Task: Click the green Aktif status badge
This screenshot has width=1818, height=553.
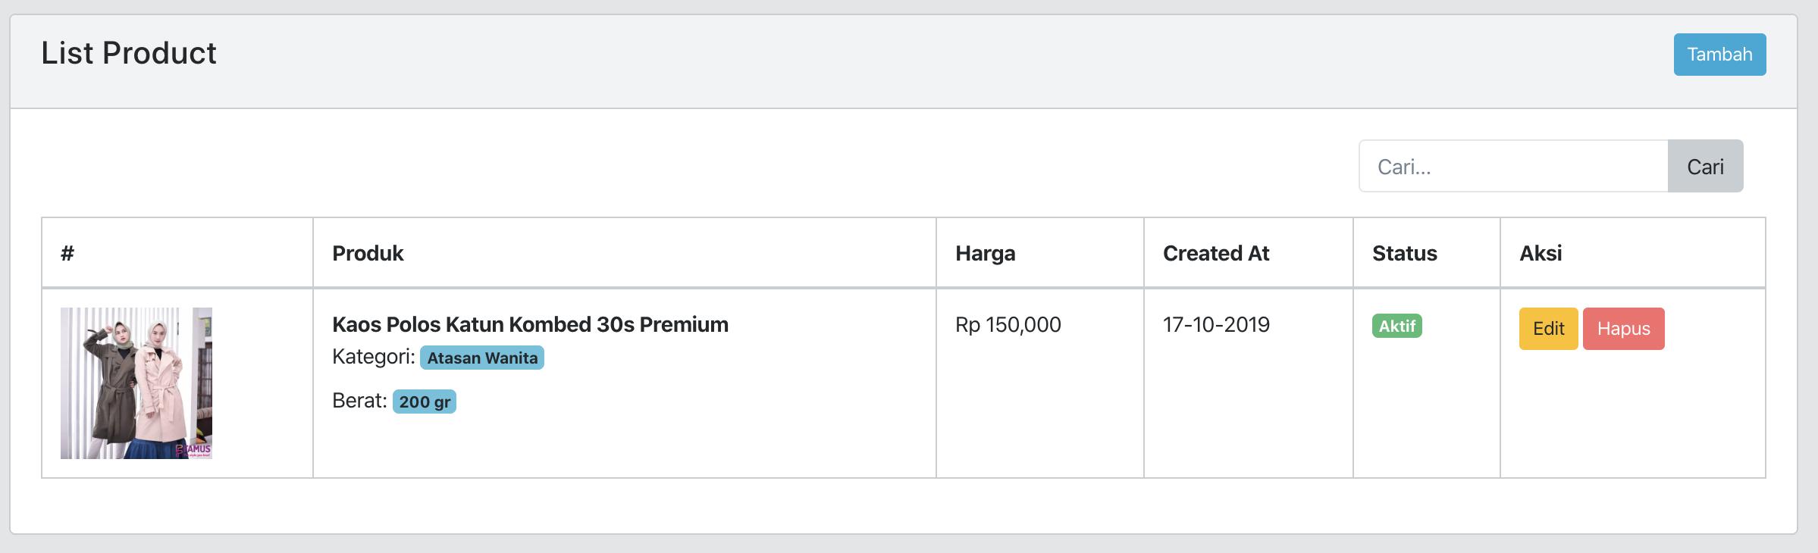Action: coord(1396,326)
